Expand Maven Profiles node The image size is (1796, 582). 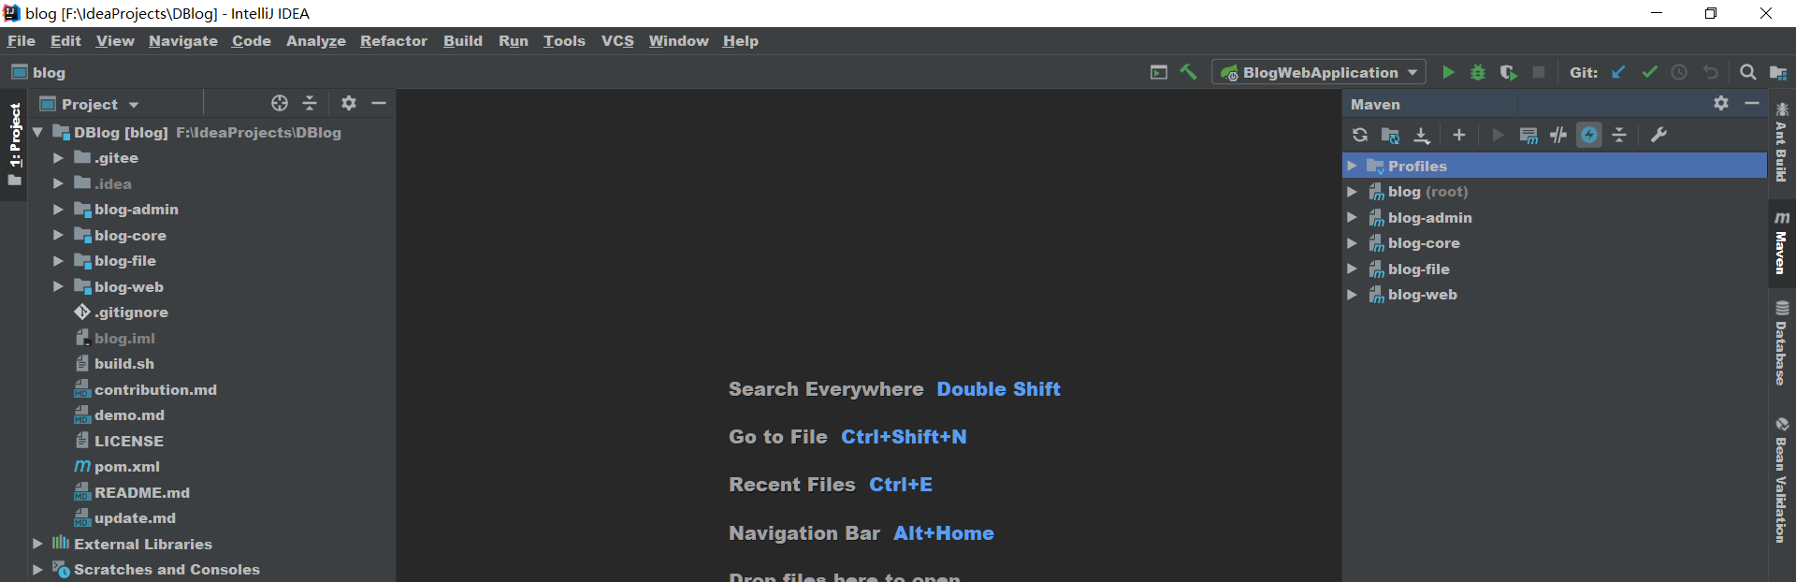point(1352,166)
